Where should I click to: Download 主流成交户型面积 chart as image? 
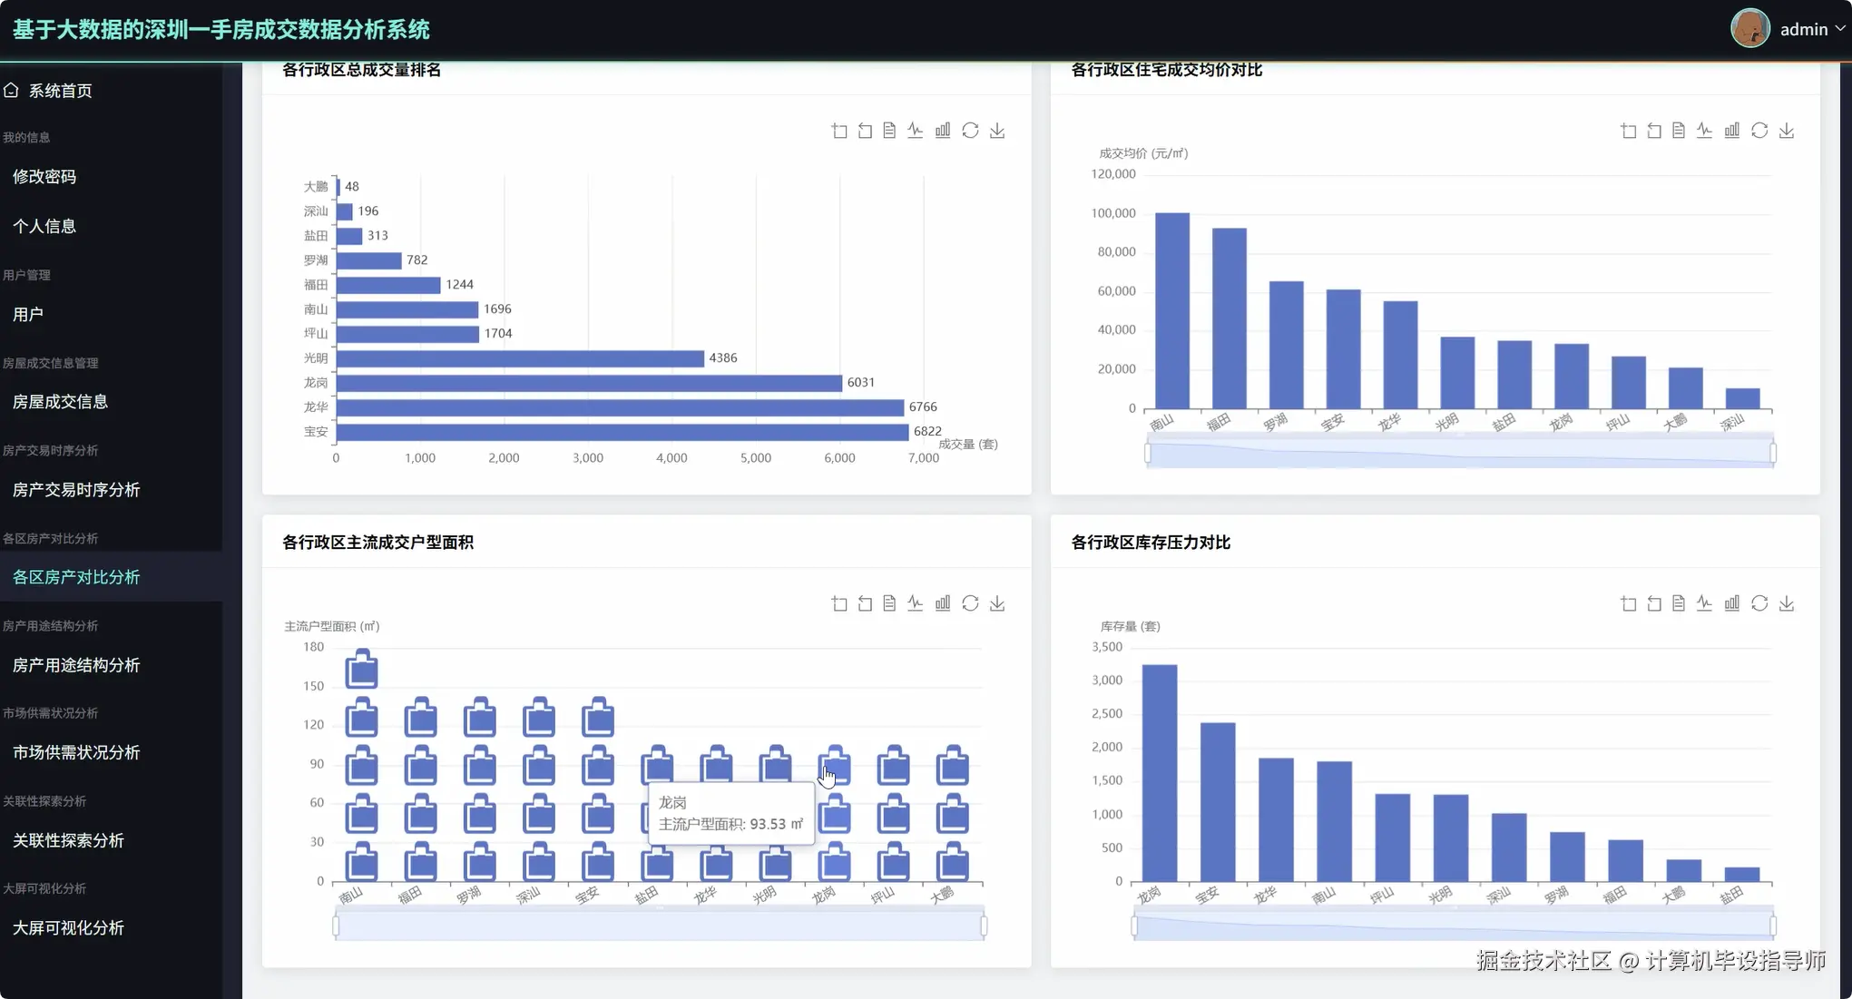996,603
